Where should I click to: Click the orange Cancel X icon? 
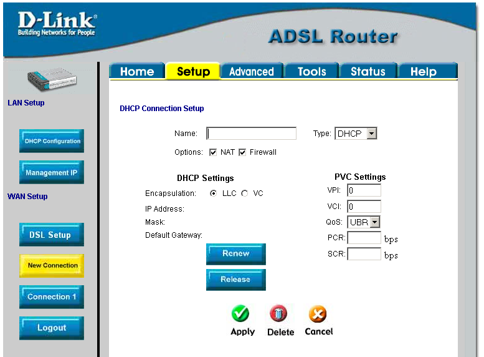coord(318,314)
